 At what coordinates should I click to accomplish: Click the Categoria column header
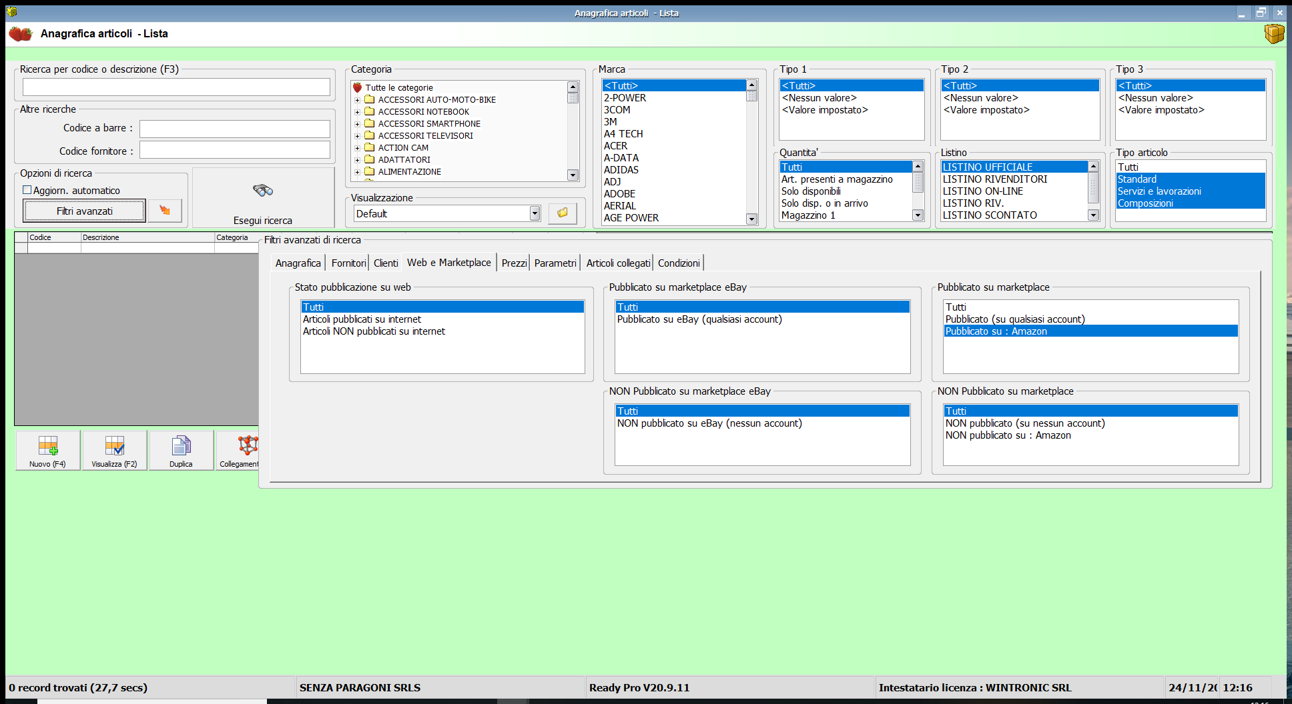(x=236, y=237)
